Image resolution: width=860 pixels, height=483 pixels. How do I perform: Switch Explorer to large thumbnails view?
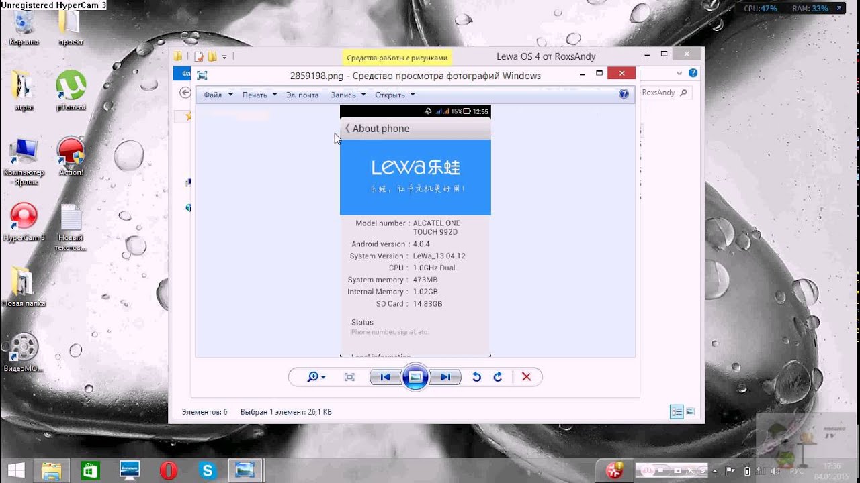click(x=690, y=412)
